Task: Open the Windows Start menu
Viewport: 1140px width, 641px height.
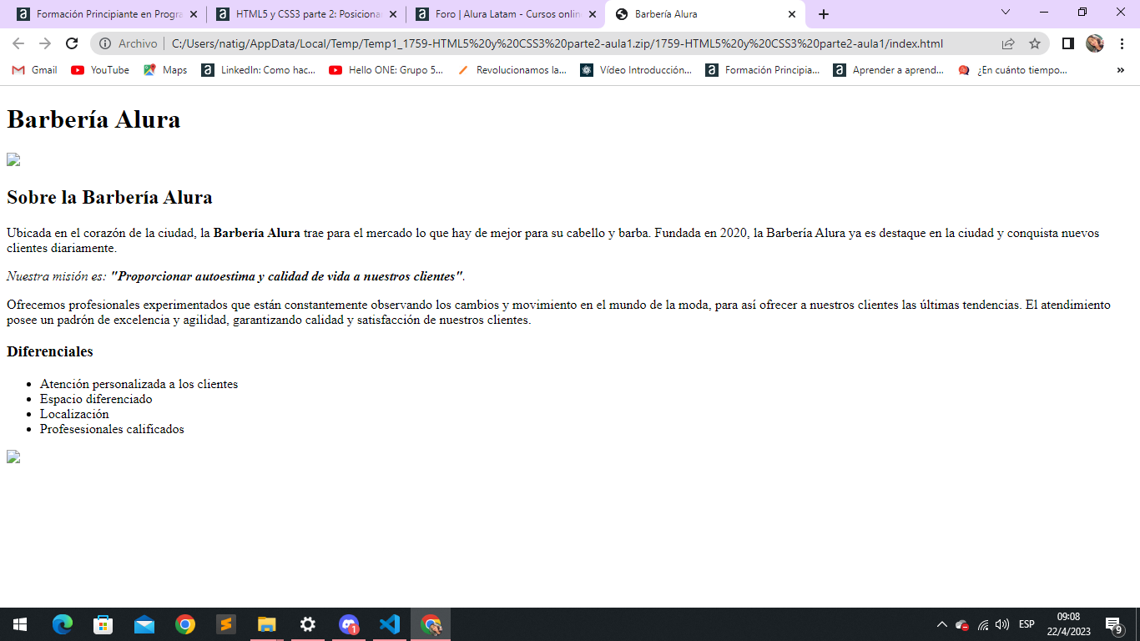Action: pos(20,624)
